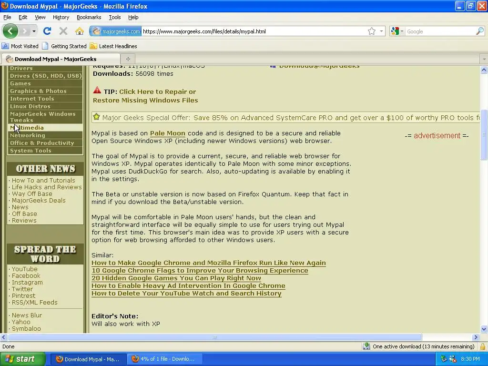Click the horizontal scrollbar right arrow
This screenshot has width=488, height=366.
click(x=476, y=337)
